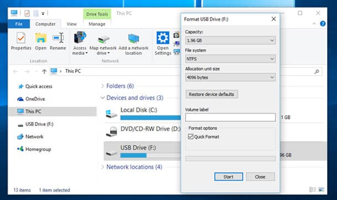Click Map network drive icon
This screenshot has height=200, width=337.
[103, 39]
